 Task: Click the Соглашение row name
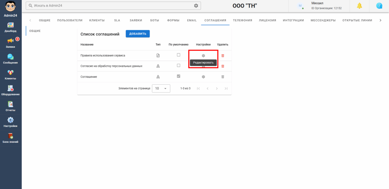click(89, 77)
